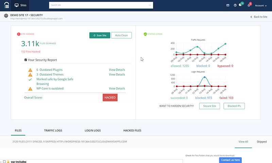Click the allowed: 1235 traffic value
The height and width of the screenshot is (163, 272).
coord(180,66)
